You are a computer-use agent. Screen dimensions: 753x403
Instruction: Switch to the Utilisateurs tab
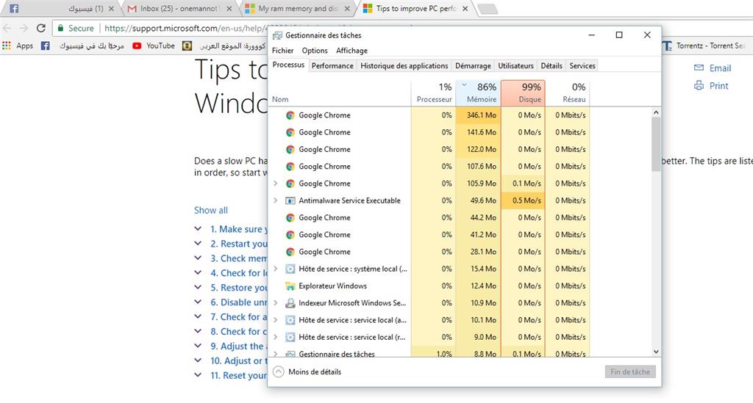pyautogui.click(x=515, y=65)
